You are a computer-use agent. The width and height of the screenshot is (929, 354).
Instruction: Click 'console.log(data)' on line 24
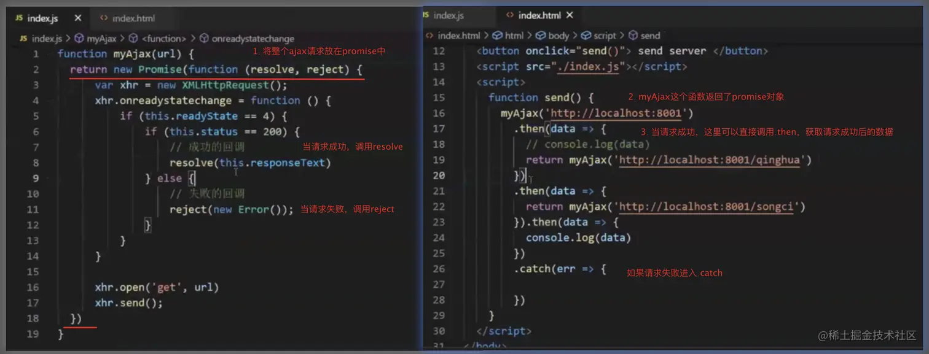point(578,238)
